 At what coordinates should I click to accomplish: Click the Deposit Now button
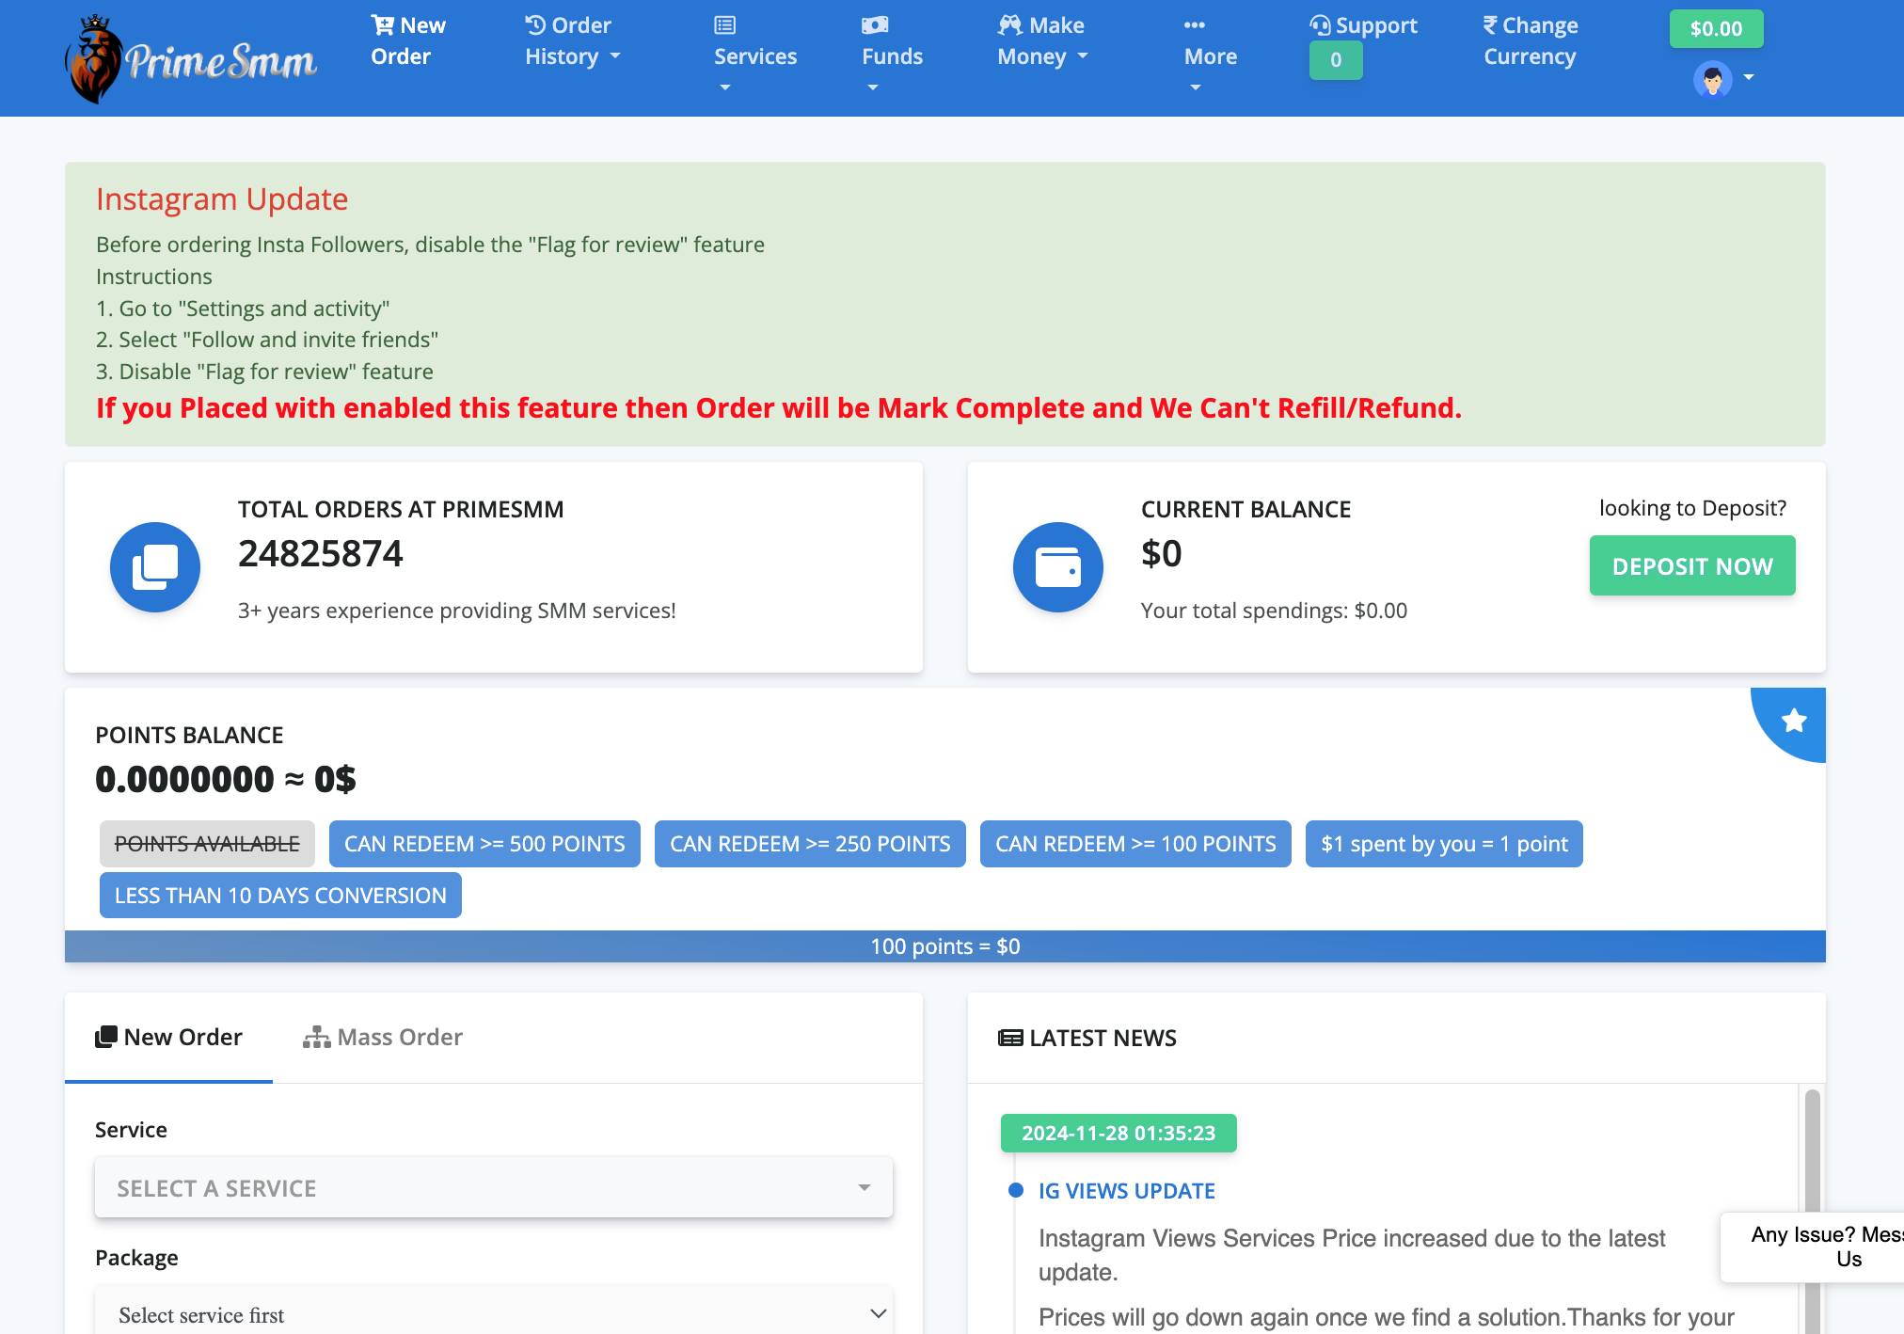point(1692,565)
